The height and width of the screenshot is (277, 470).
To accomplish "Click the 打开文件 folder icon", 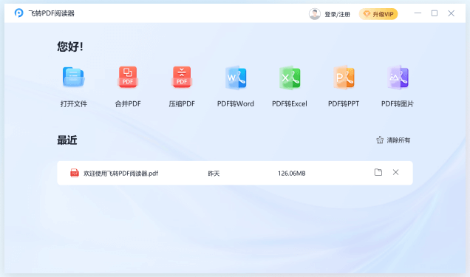I will (x=74, y=78).
